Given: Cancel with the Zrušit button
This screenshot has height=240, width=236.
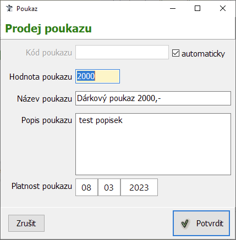Looking at the screenshot, I should coord(26,224).
